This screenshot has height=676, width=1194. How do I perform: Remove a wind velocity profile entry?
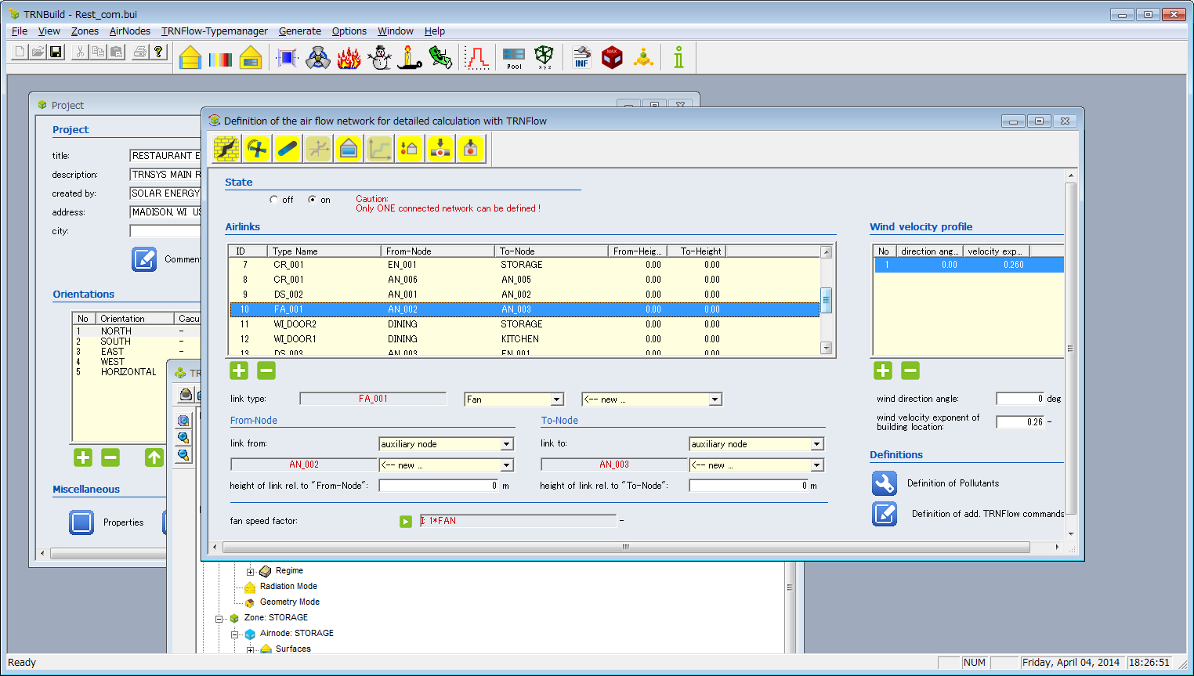[910, 371]
